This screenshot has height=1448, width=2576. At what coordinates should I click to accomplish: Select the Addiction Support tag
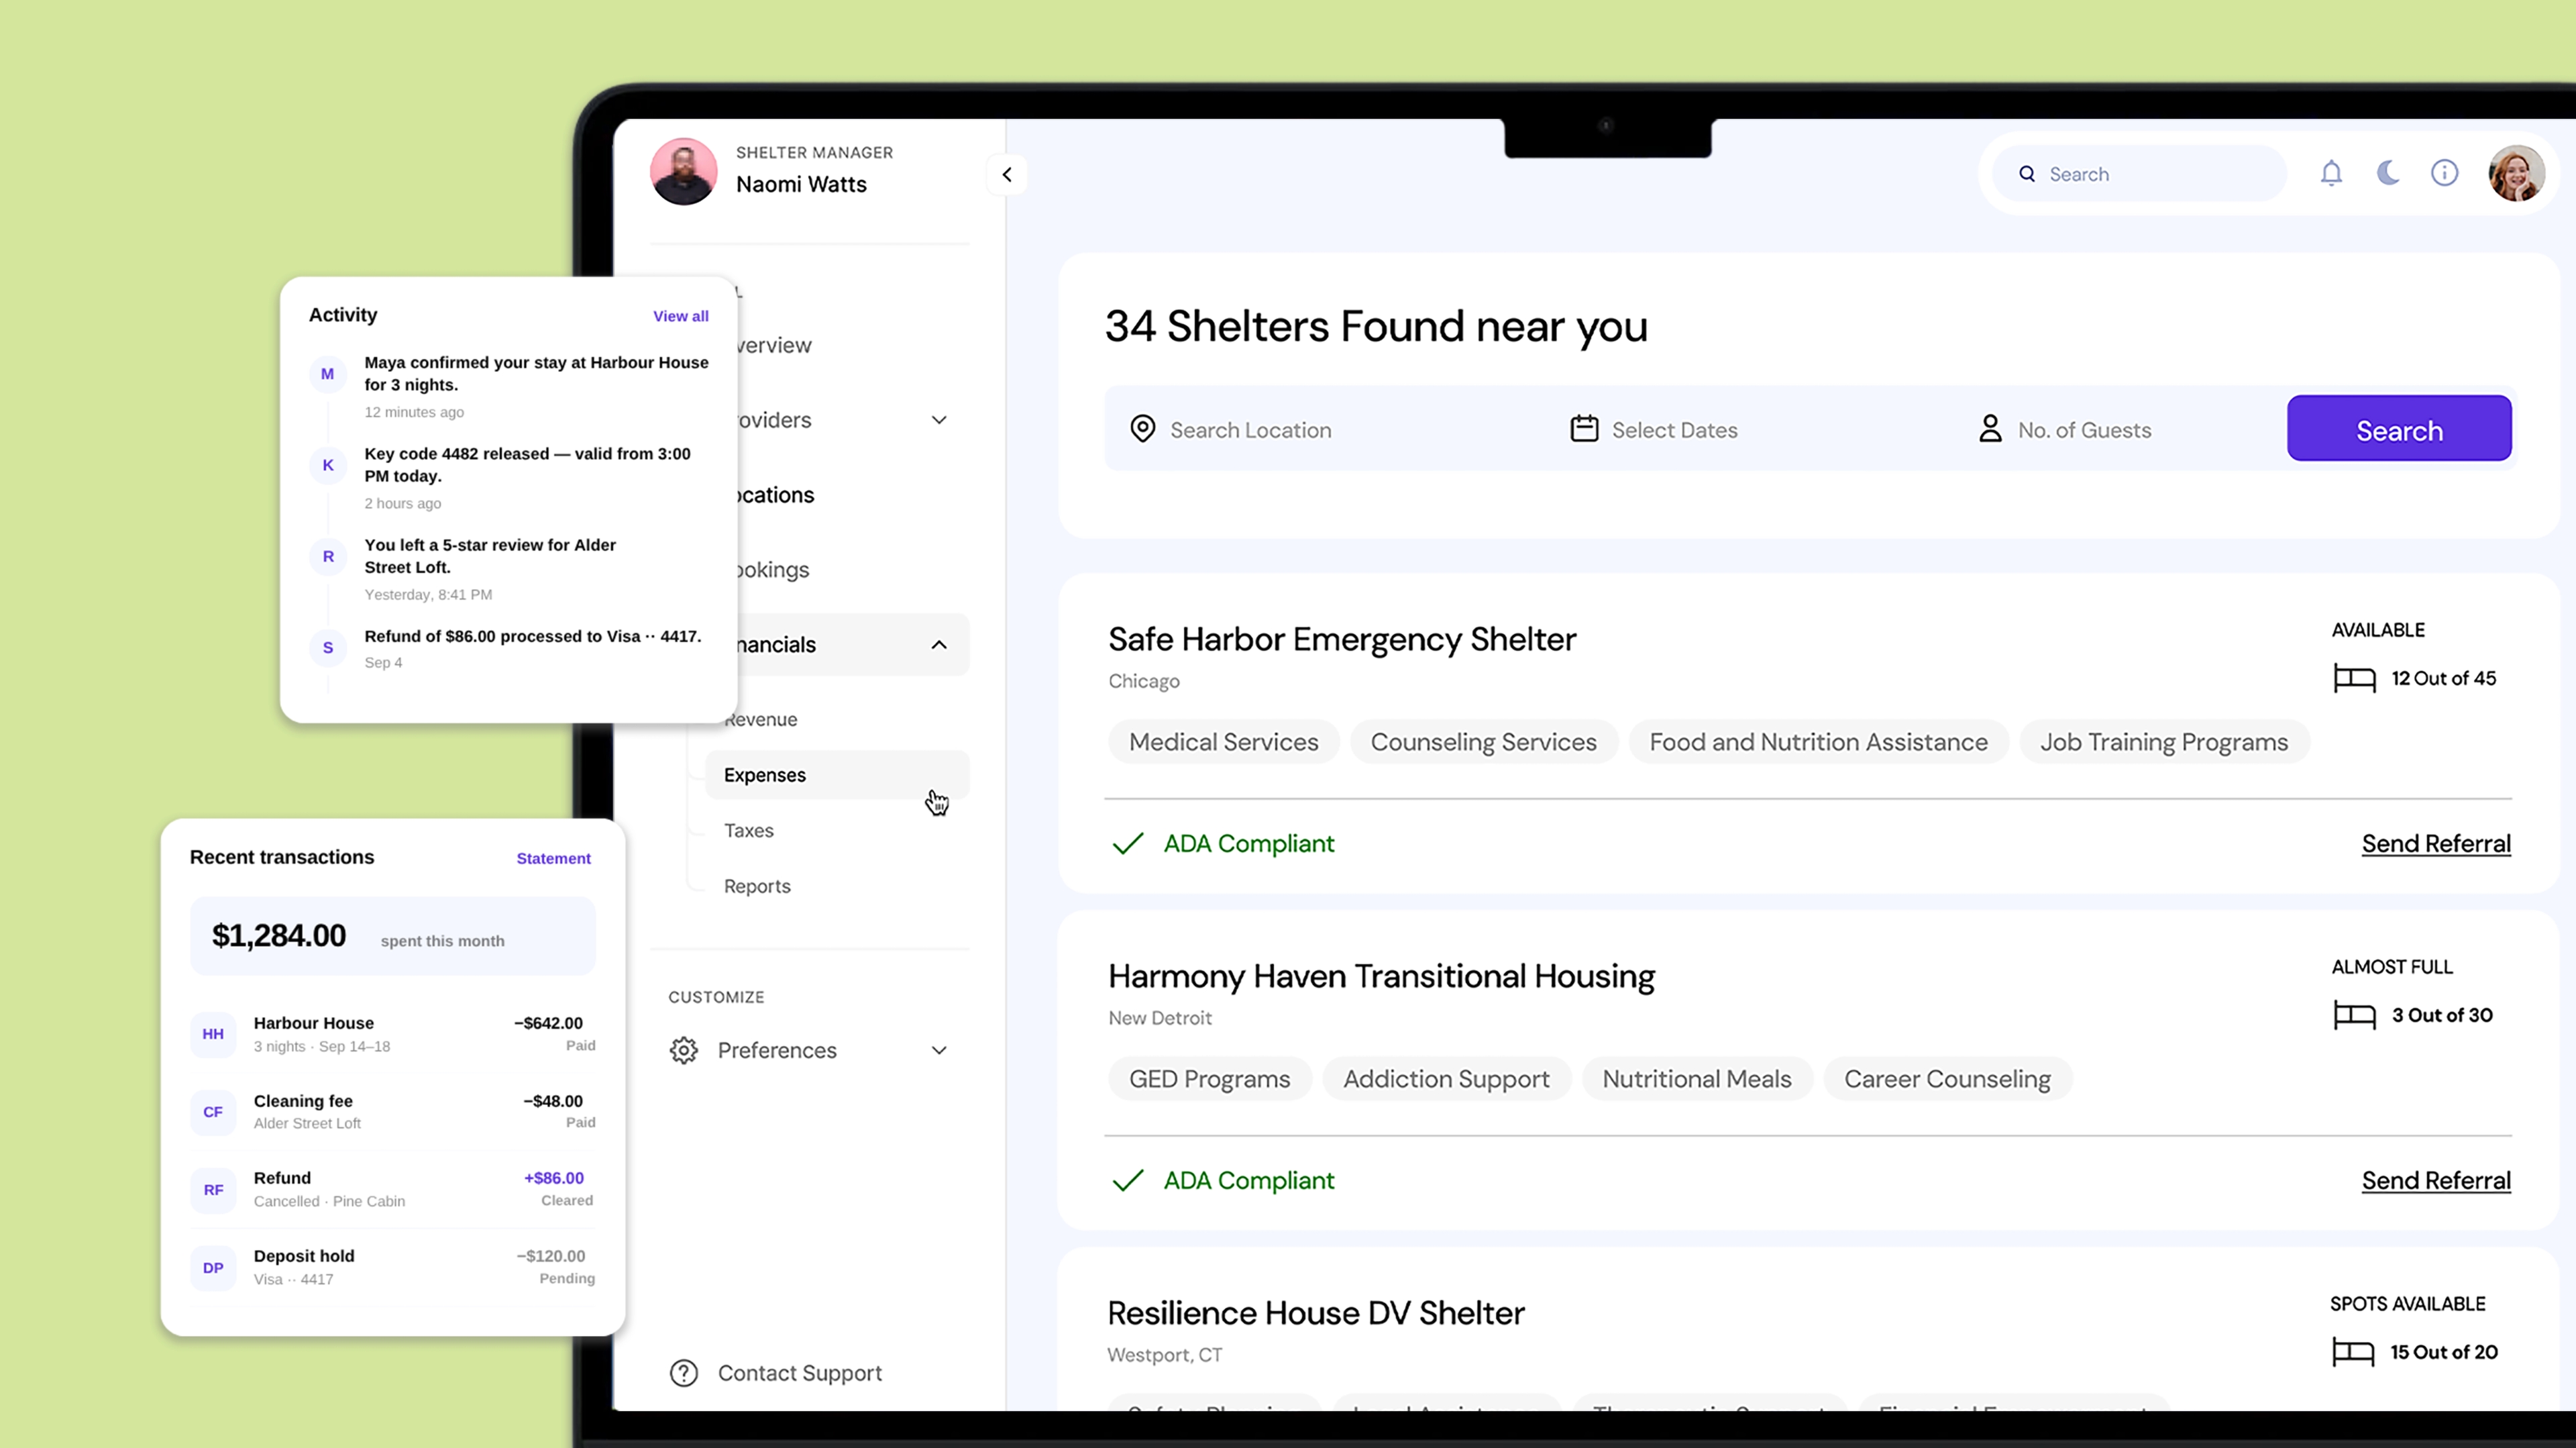tap(1446, 1079)
